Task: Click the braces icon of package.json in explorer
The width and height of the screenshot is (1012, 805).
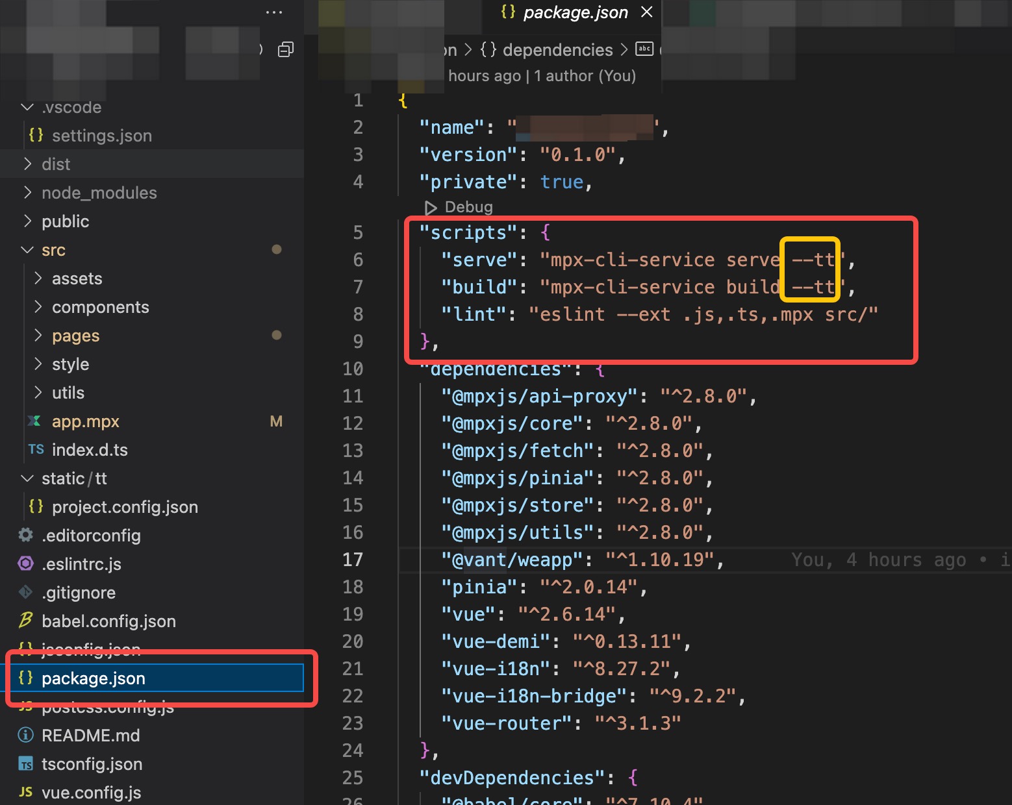Action: pyautogui.click(x=26, y=678)
